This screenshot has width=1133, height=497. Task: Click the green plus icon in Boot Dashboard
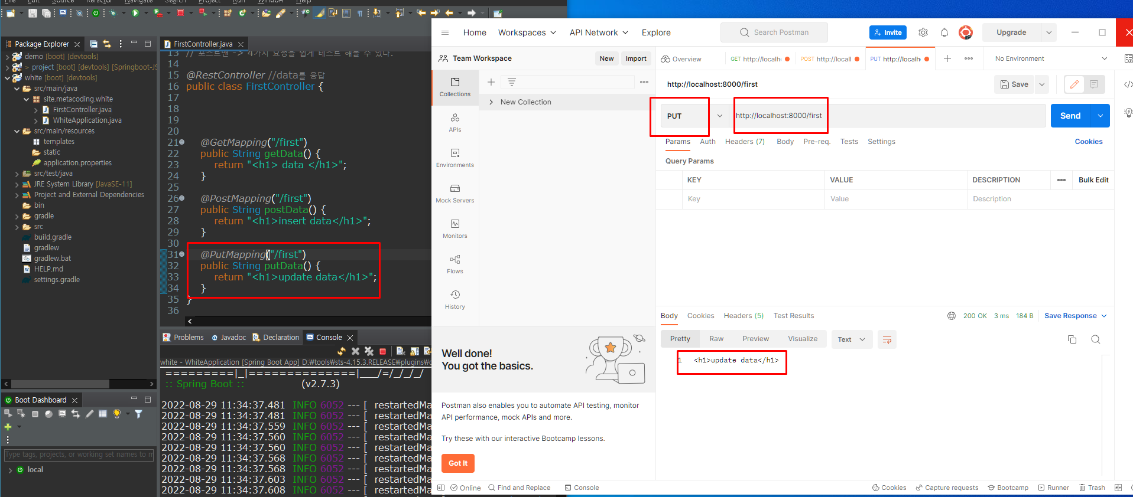pyautogui.click(x=8, y=426)
